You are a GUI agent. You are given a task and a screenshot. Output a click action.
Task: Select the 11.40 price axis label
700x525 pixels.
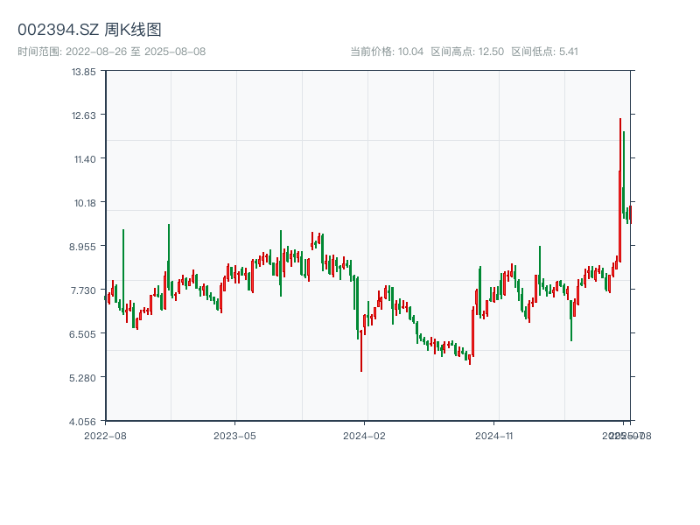coord(84,158)
